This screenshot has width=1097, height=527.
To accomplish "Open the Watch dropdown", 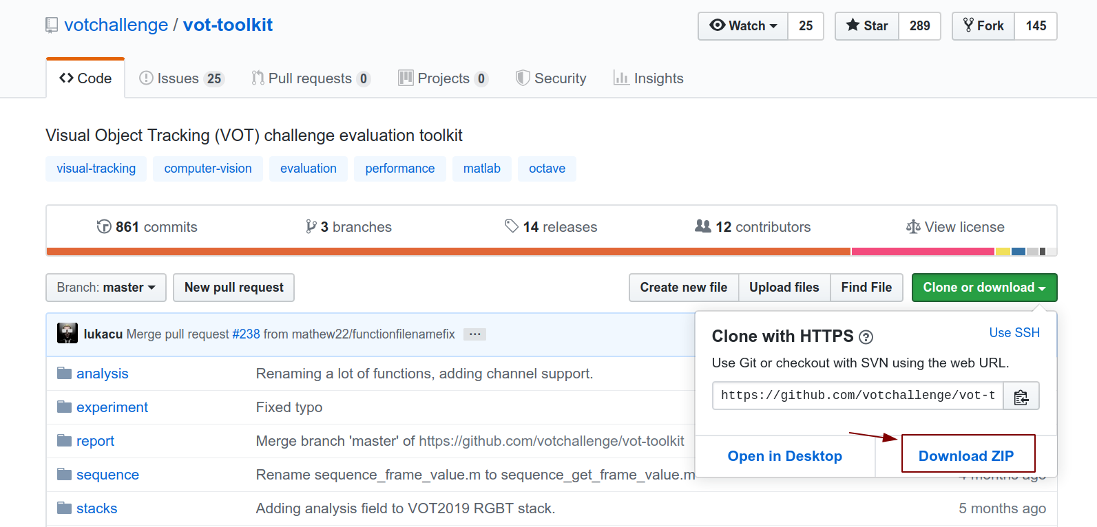I will [x=743, y=26].
